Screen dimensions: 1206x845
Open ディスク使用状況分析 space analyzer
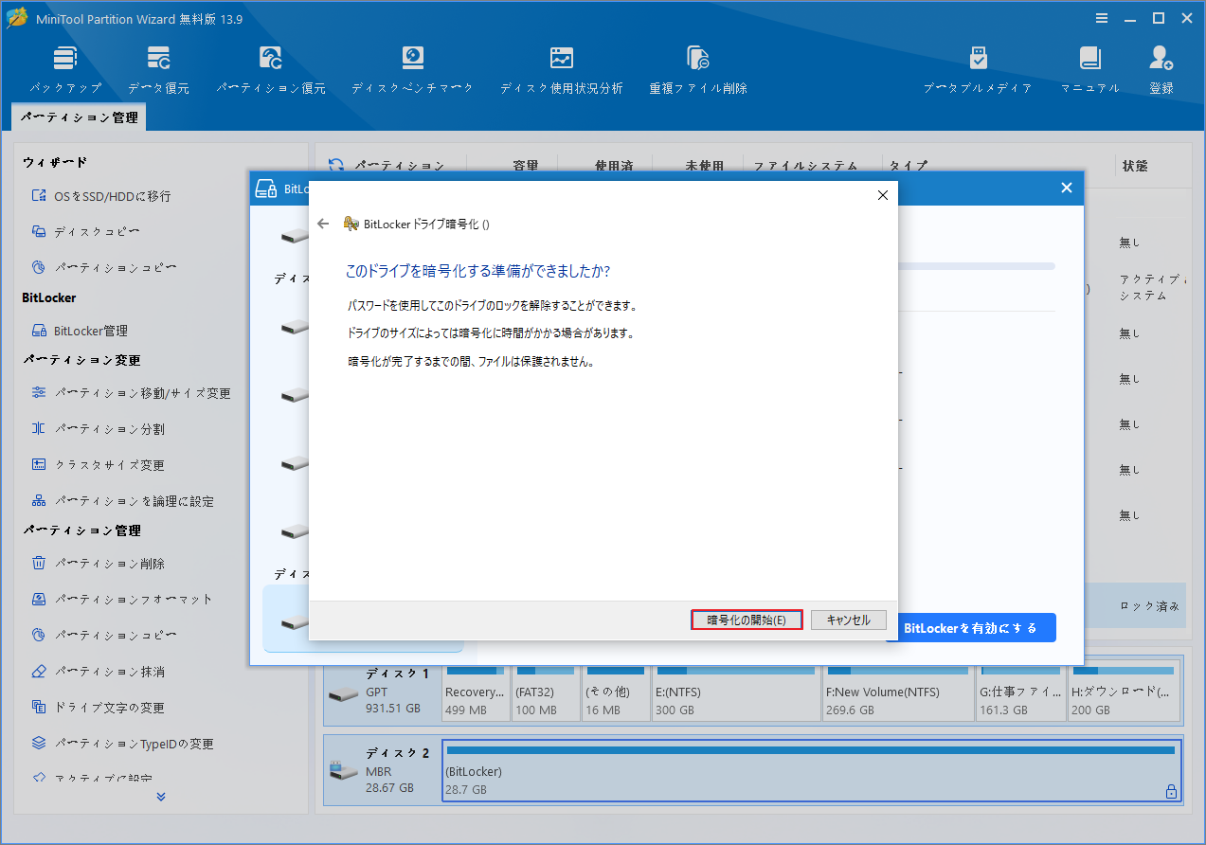(562, 69)
